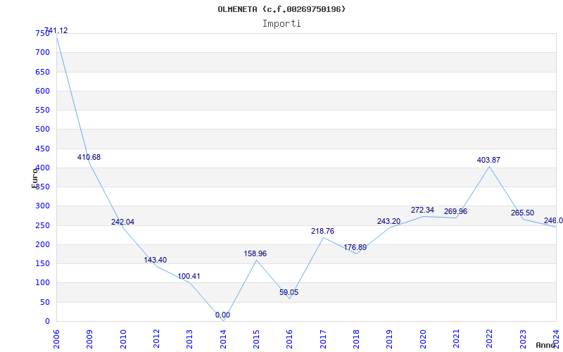
Task: Click the data label 242.04
Action: coord(122,222)
